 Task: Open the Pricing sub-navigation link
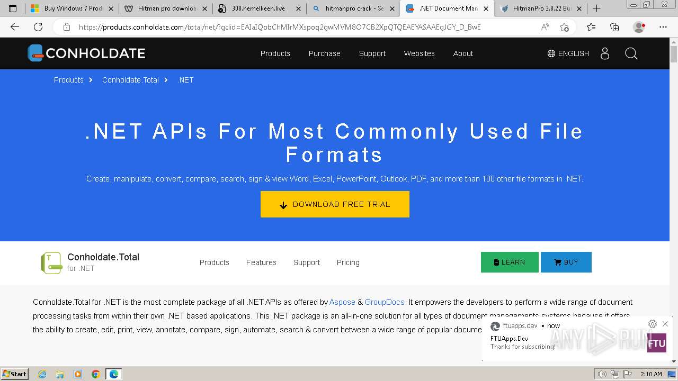click(348, 262)
